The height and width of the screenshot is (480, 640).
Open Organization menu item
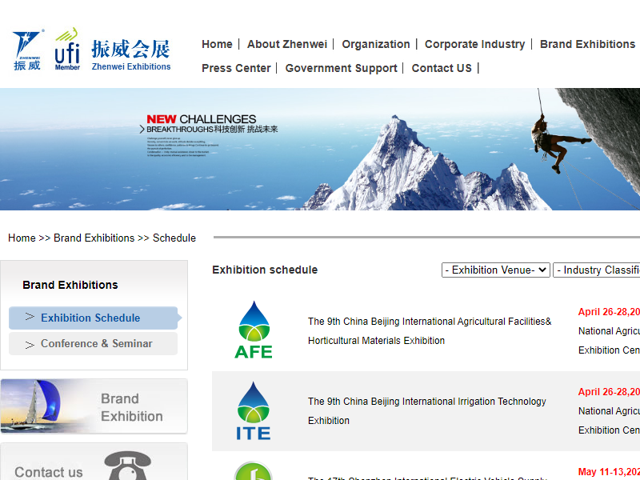pos(375,44)
